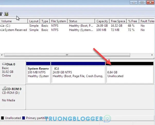
Task: Select the (C:) drive icon in volume list
Action: [2, 26]
